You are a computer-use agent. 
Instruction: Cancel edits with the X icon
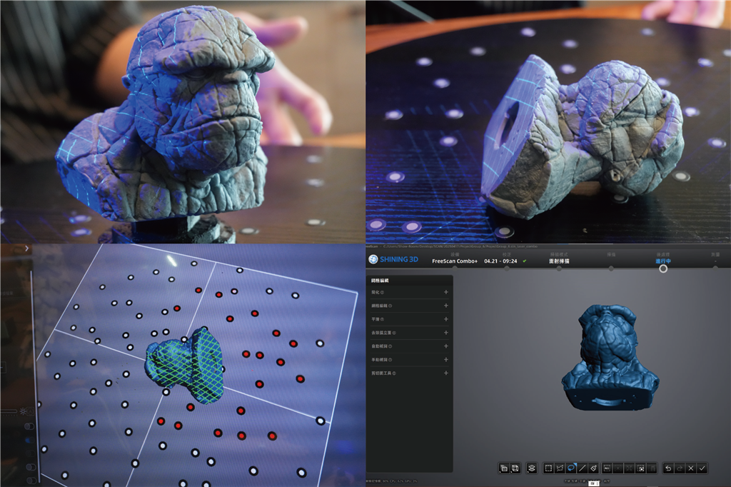[690, 468]
